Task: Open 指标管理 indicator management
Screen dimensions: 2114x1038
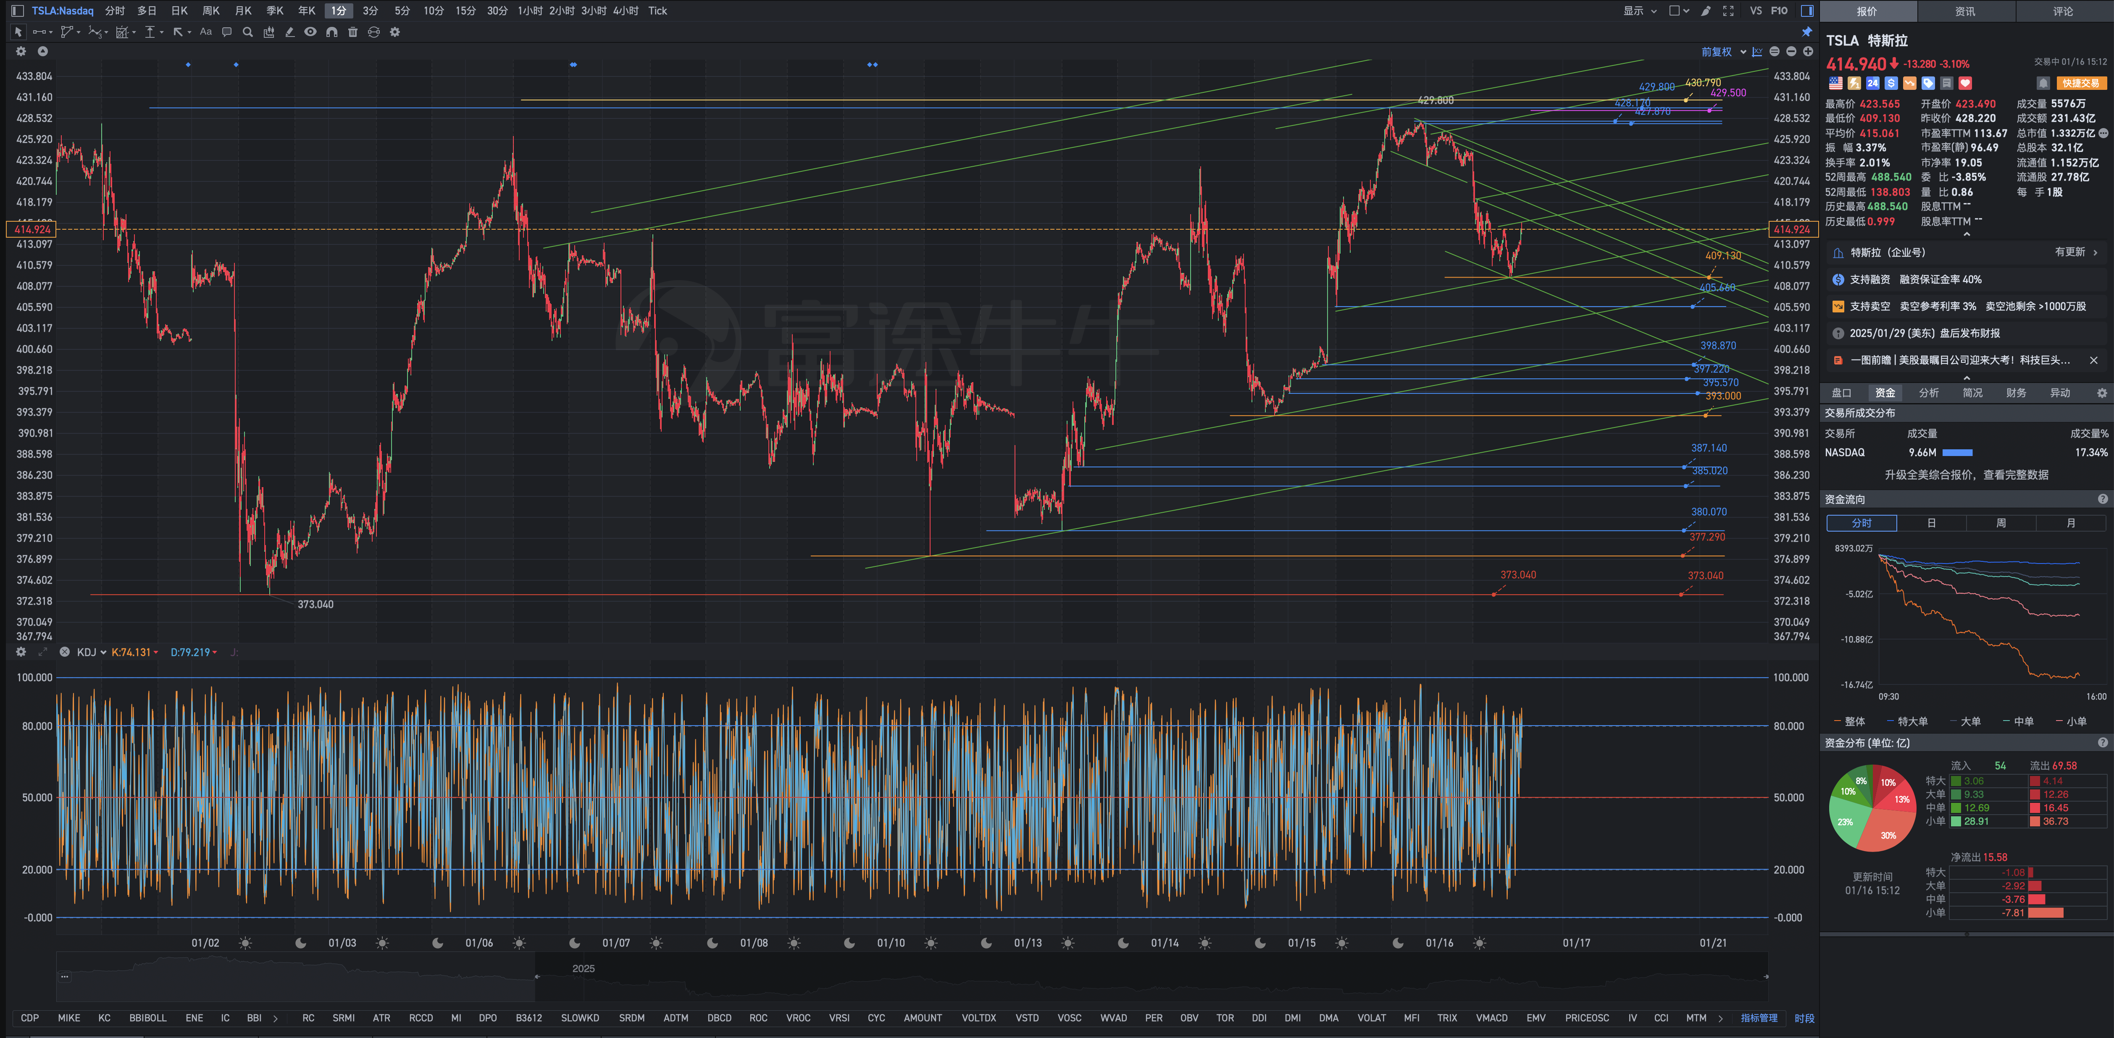Action: (1759, 1017)
